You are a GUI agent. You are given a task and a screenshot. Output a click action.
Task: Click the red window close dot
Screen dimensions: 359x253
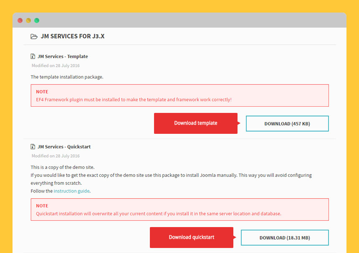(x=20, y=20)
